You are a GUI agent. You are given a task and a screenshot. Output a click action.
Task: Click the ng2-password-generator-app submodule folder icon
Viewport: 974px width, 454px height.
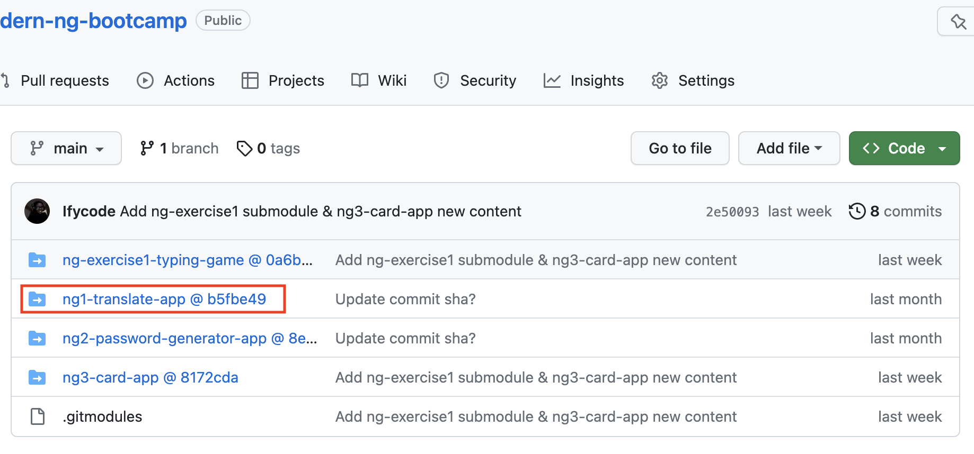coord(37,339)
